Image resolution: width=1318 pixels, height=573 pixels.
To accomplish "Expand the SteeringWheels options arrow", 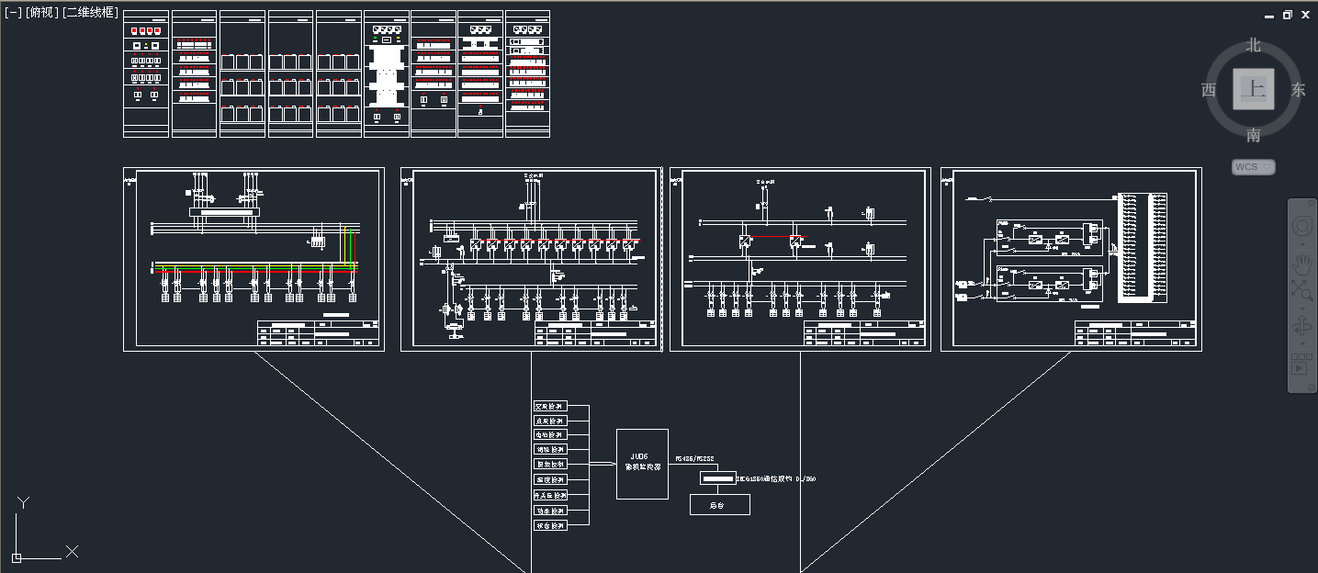I will coord(1301,244).
